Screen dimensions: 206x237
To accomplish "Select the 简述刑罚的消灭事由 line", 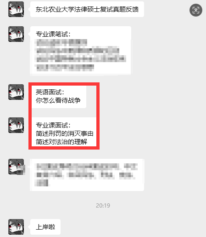I will click(x=65, y=133).
